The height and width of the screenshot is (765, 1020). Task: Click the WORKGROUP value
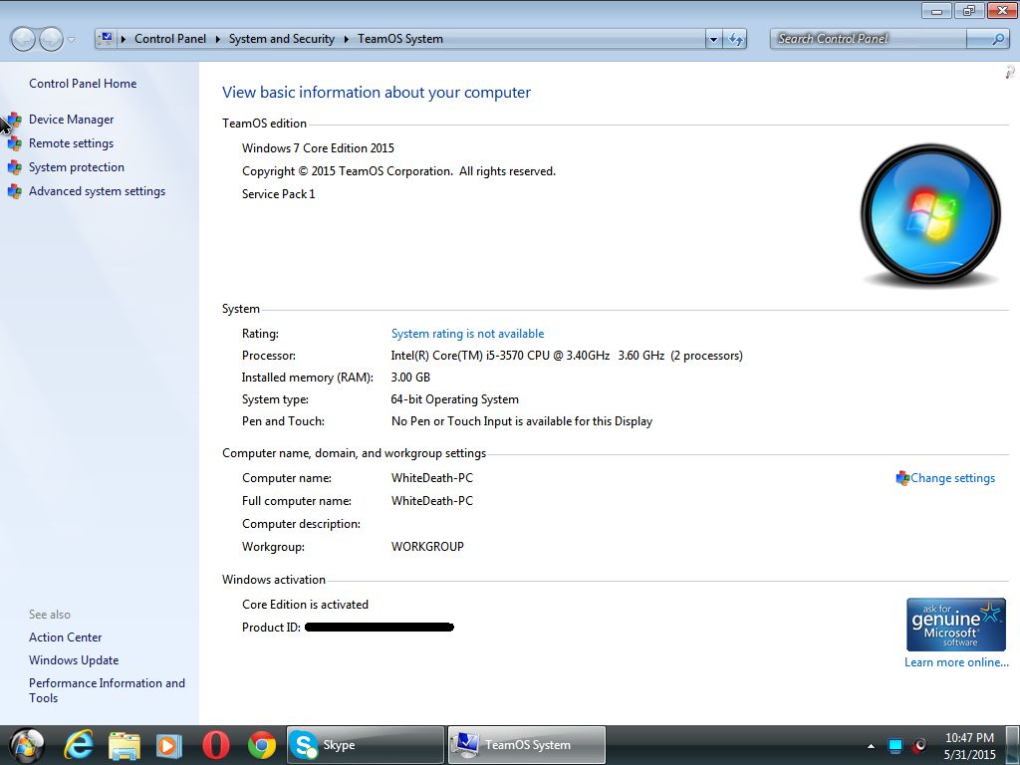click(x=427, y=547)
